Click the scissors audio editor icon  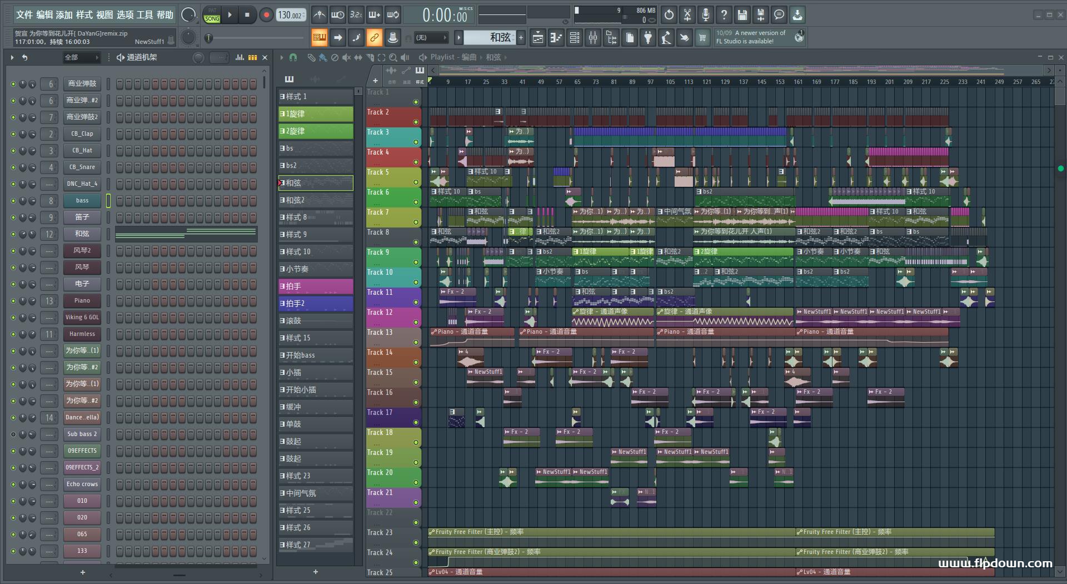tap(687, 15)
